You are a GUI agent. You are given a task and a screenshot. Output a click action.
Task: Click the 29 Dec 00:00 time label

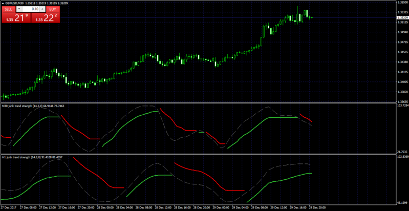[x=220, y=208]
